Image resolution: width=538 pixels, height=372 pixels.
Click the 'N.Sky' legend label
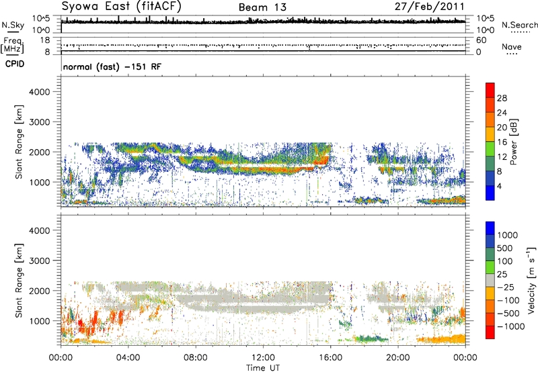(x=13, y=25)
